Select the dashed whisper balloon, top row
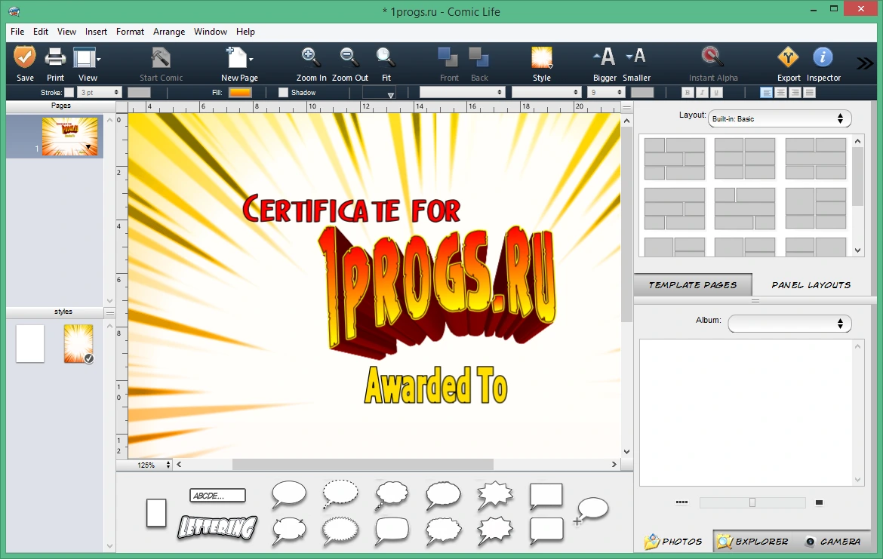Screen dimensions: 883x559 pyautogui.click(x=340, y=495)
